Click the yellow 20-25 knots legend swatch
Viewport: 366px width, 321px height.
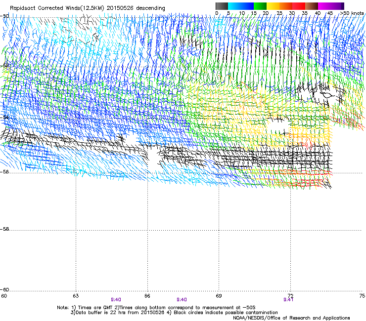tap(273, 6)
